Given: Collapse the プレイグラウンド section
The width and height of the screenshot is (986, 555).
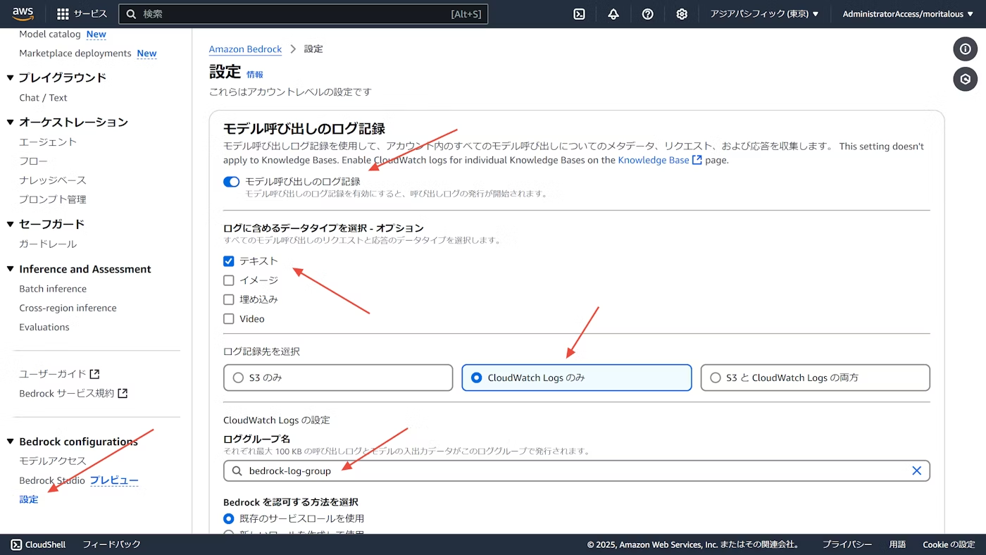Looking at the screenshot, I should [11, 78].
